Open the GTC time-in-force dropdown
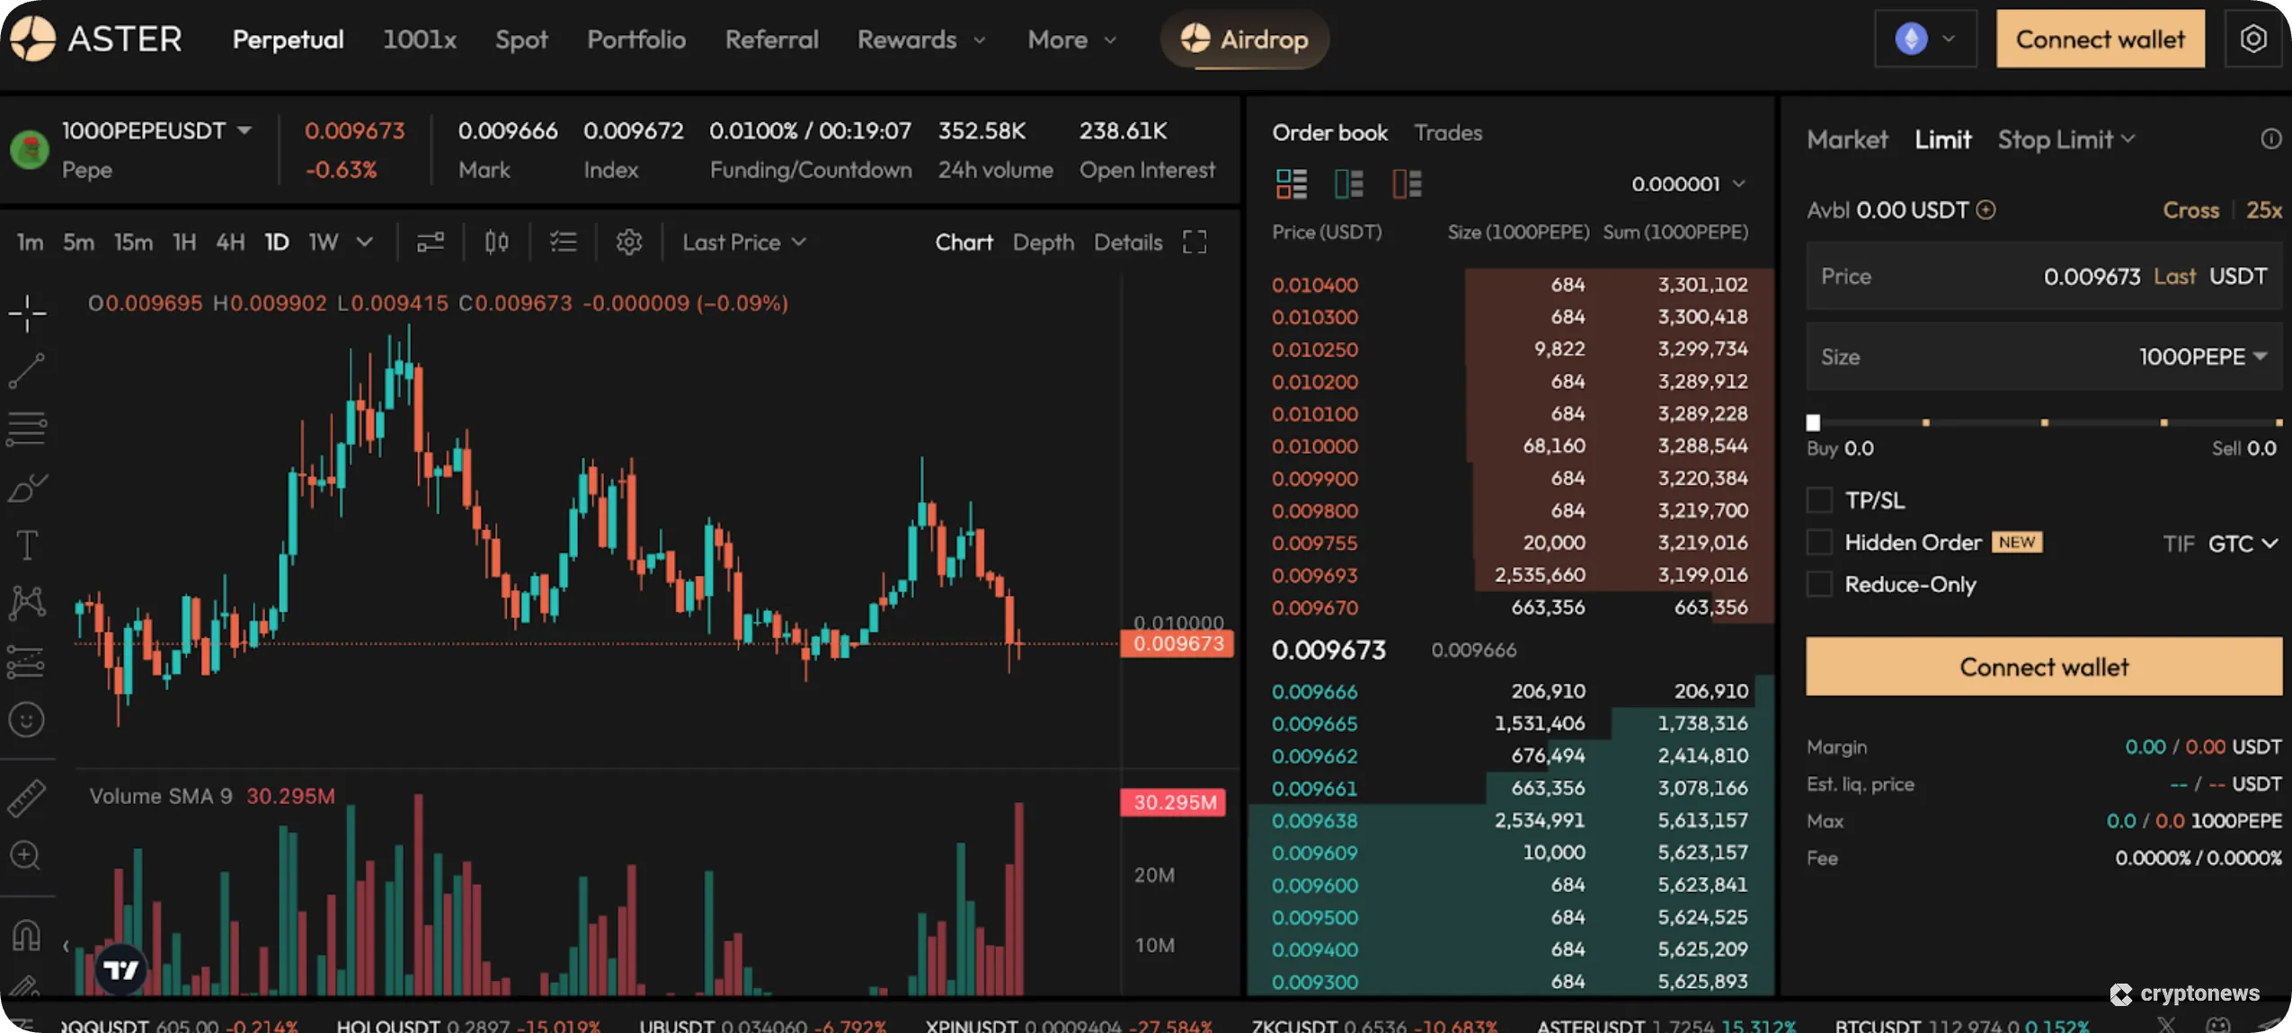This screenshot has width=2292, height=1033. [2238, 543]
